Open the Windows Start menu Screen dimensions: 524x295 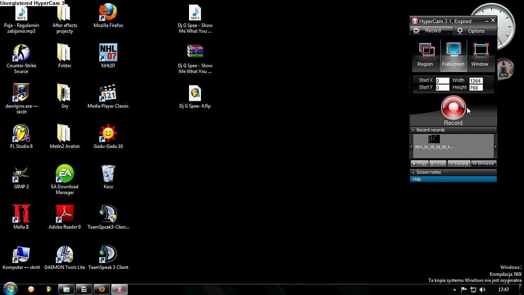[10, 289]
